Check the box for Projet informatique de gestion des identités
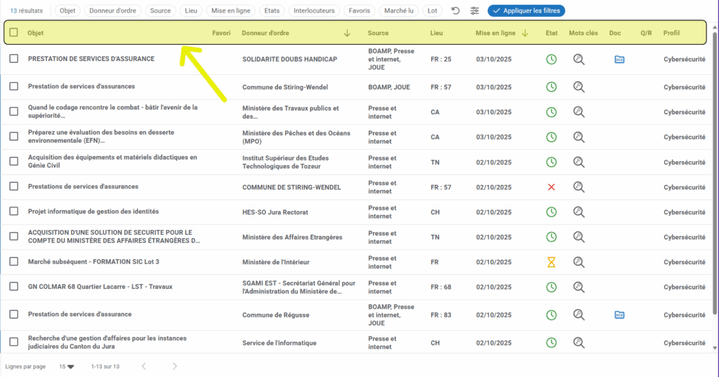Screen dimensions: 719x377 pyautogui.click(x=13, y=212)
